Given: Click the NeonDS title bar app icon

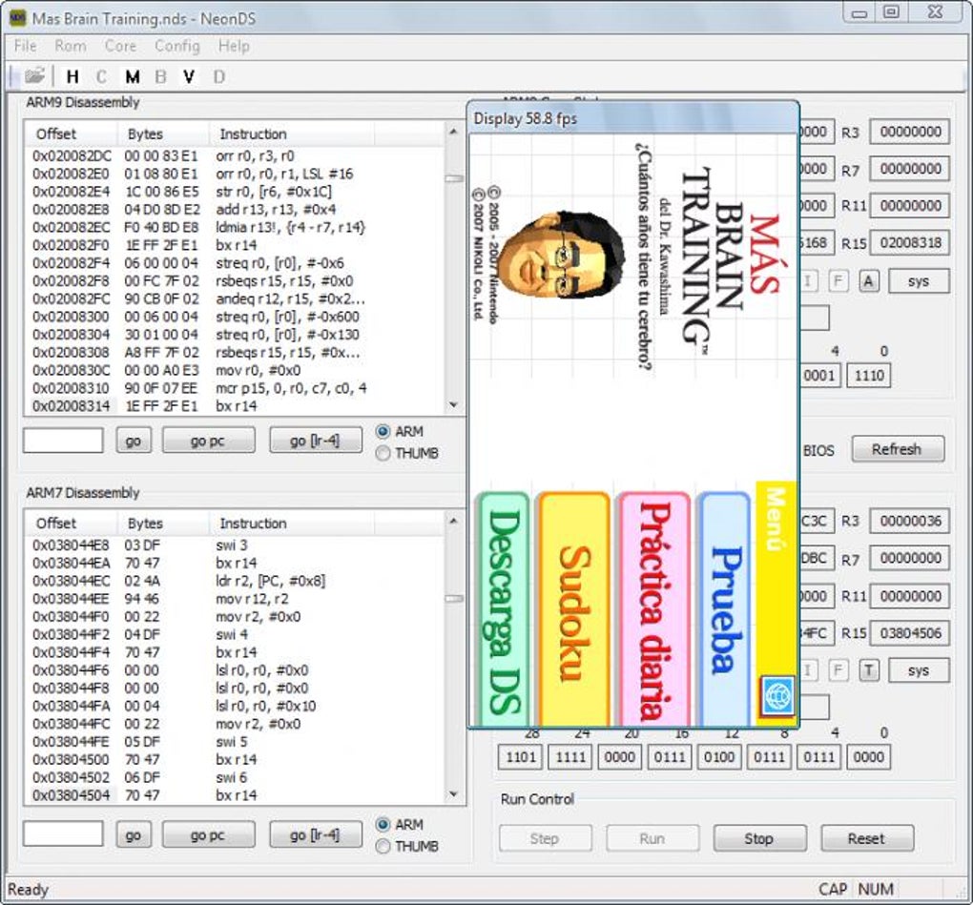Looking at the screenshot, I should (17, 18).
